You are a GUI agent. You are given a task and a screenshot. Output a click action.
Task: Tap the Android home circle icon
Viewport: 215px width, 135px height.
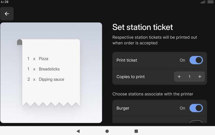pyautogui.click(x=107, y=131)
